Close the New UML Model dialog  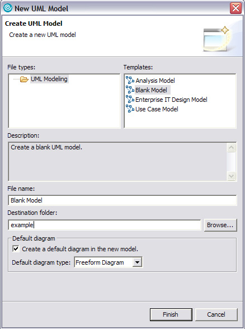pos(235,8)
